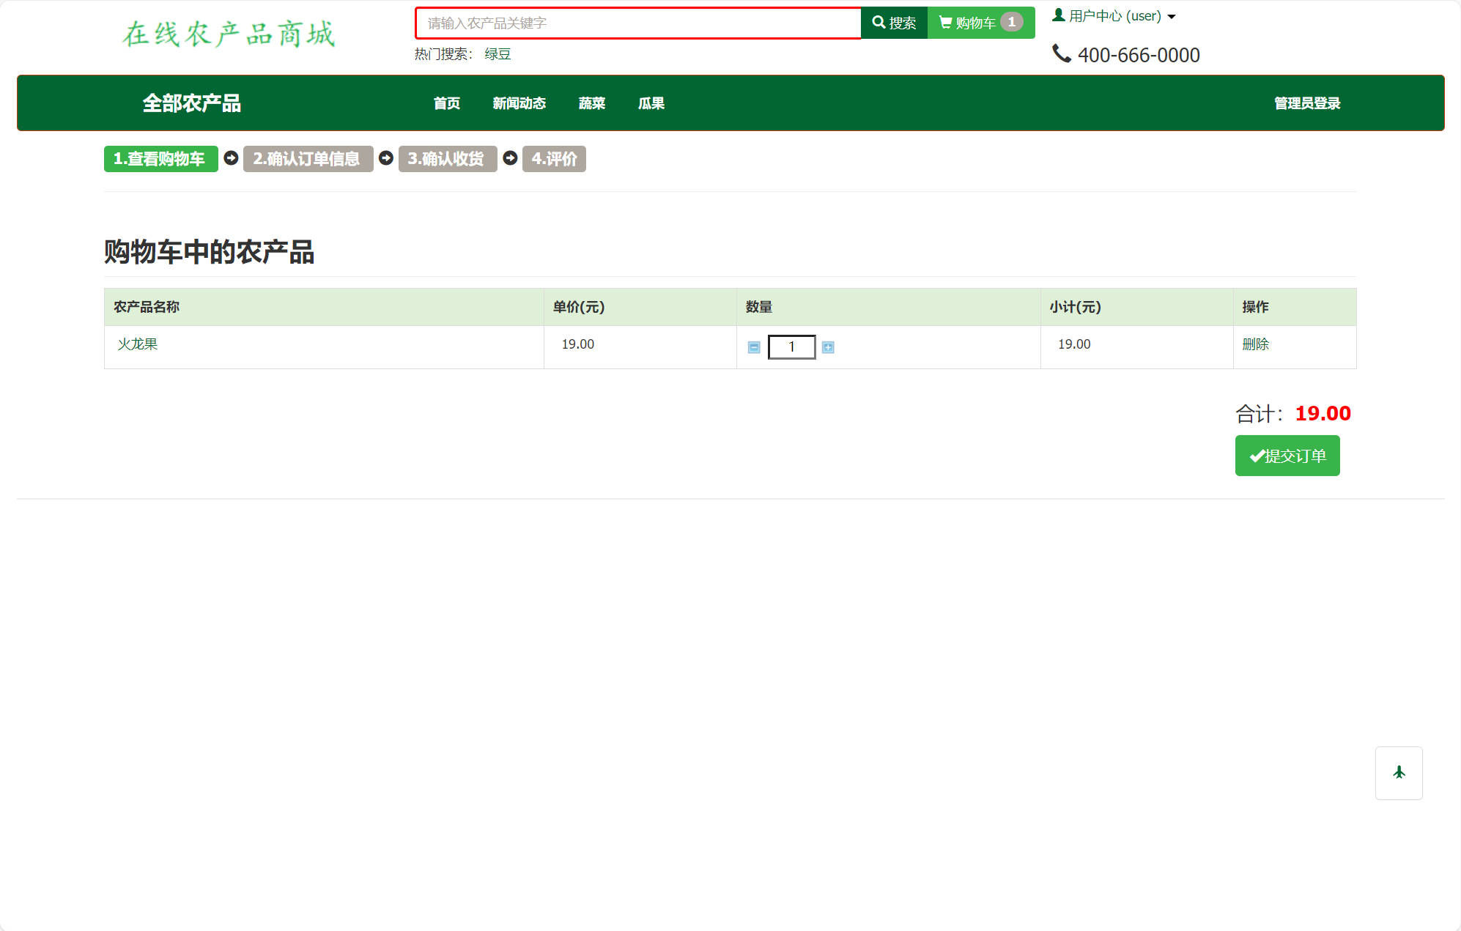Remove 火龙果 using the 删除 link
The height and width of the screenshot is (931, 1461).
[x=1257, y=344]
